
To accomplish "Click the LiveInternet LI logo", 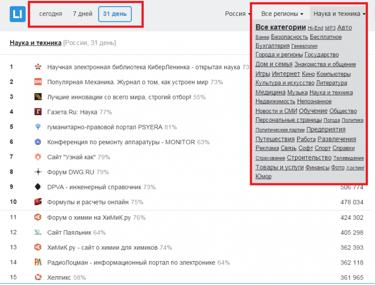I will [18, 14].
